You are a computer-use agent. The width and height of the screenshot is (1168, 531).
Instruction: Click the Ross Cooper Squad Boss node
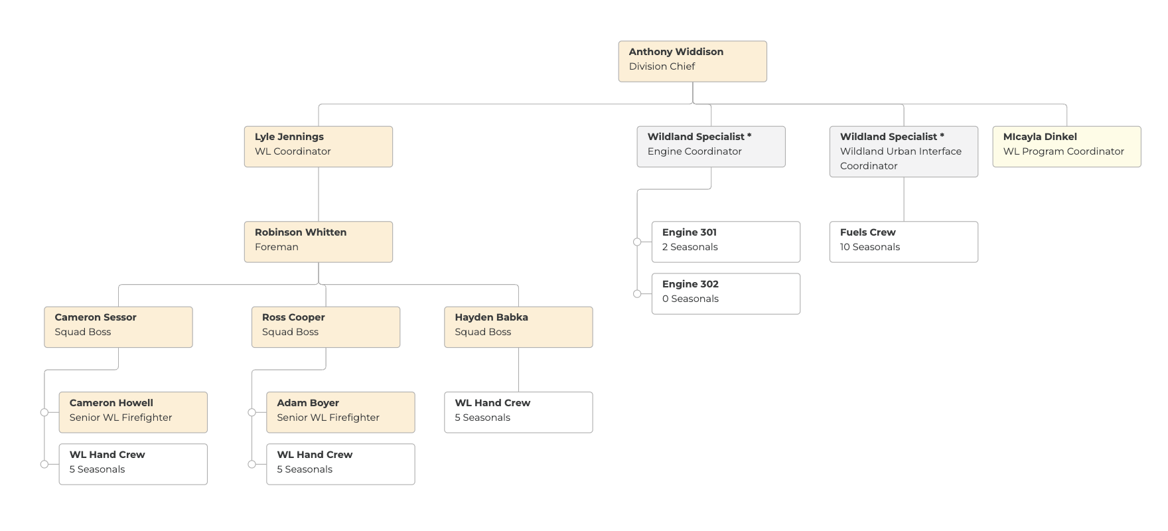tap(325, 327)
